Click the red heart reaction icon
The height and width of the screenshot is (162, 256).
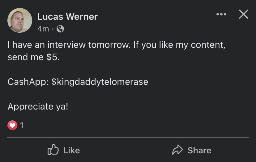12,125
